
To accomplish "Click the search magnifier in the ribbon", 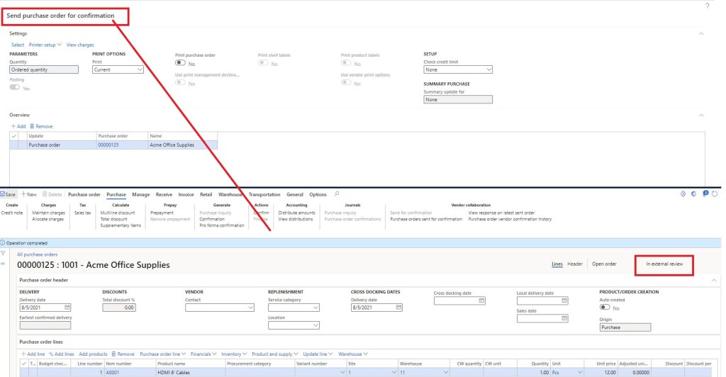I will [337, 193].
